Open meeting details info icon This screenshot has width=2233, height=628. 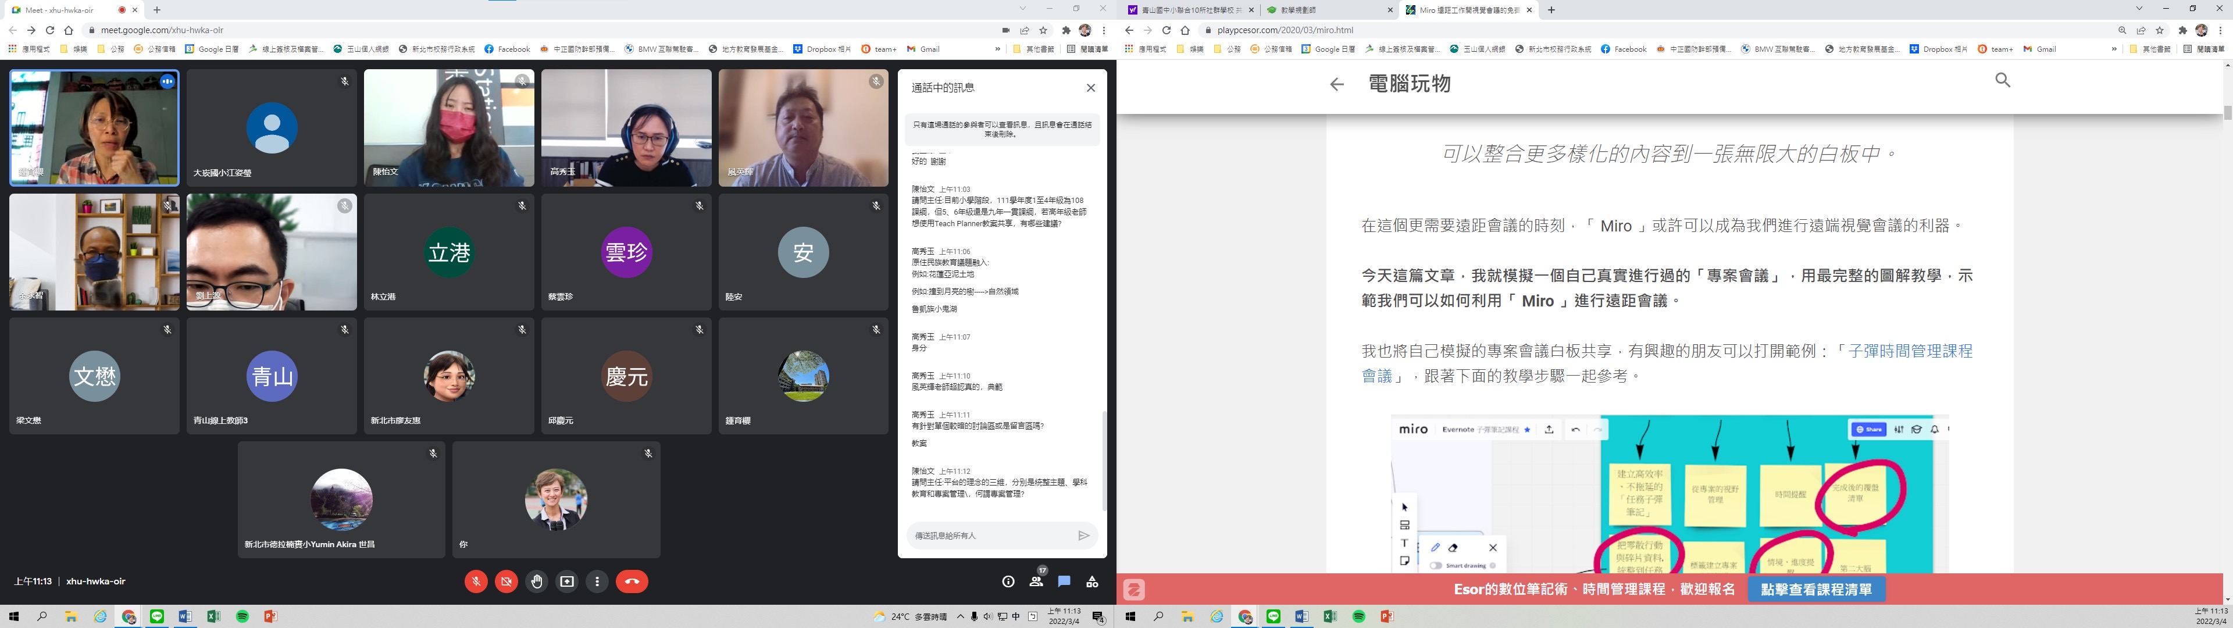click(1008, 581)
